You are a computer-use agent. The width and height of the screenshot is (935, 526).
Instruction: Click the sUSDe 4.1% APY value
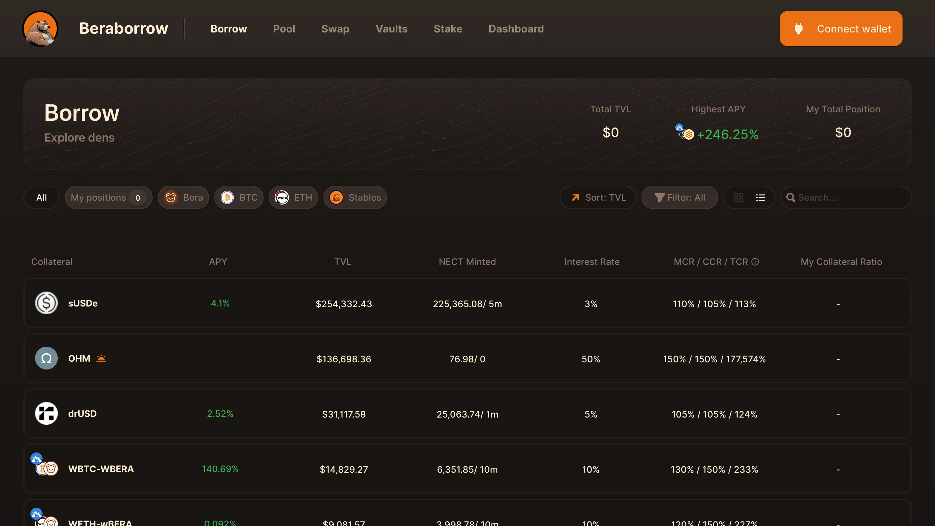click(x=220, y=303)
